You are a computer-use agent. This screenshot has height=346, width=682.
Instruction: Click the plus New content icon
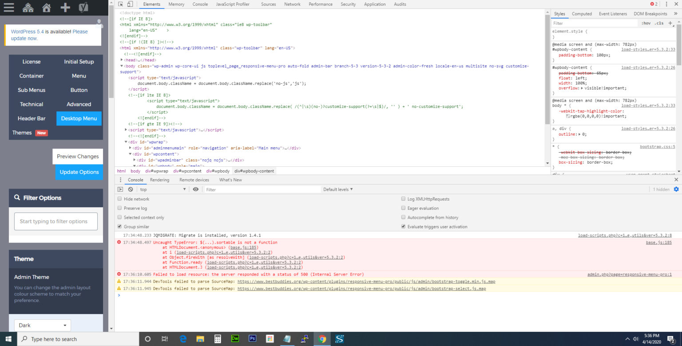(x=65, y=8)
